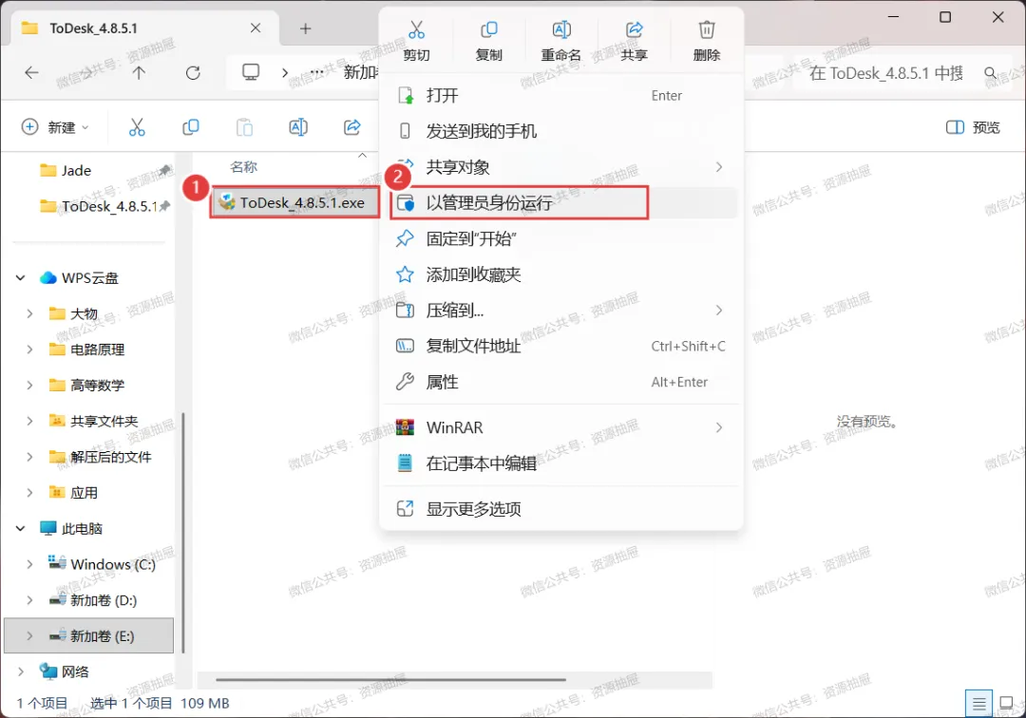Click Copy icon in context menu top row
1026x718 pixels.
tap(489, 30)
